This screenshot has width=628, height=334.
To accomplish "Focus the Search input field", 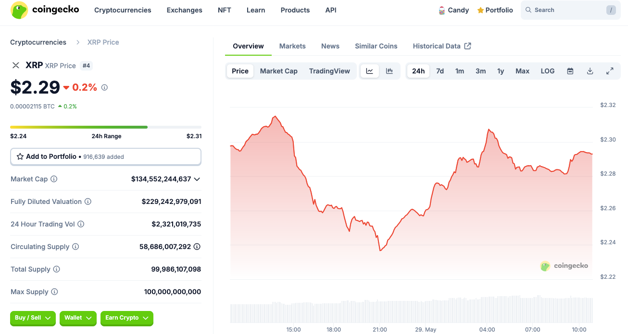I will coord(571,10).
